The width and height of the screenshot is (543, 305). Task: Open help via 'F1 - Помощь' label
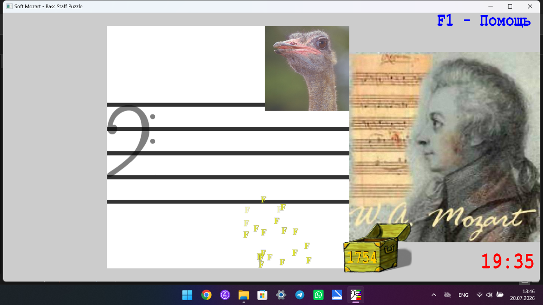[484, 21]
